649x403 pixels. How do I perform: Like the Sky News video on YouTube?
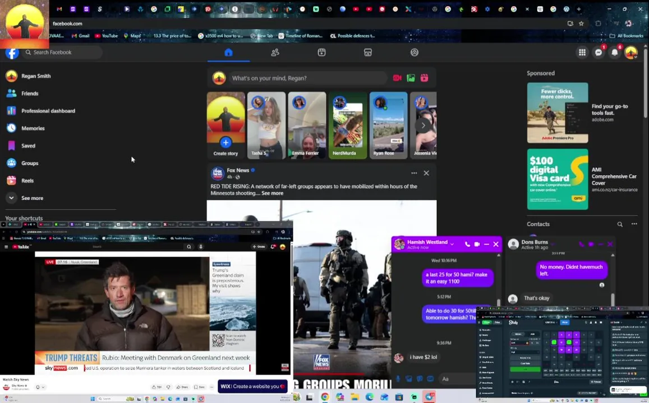(x=157, y=387)
